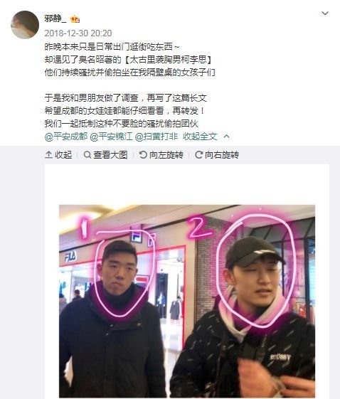Screen dimensions: 340x399
Task: View large image via 查看大图
Action: (x=105, y=155)
